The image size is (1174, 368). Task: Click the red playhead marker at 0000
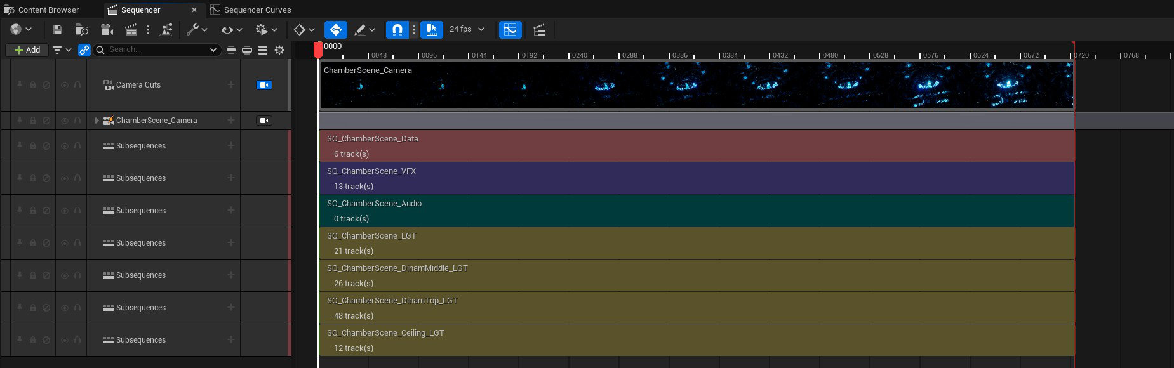tap(318, 49)
